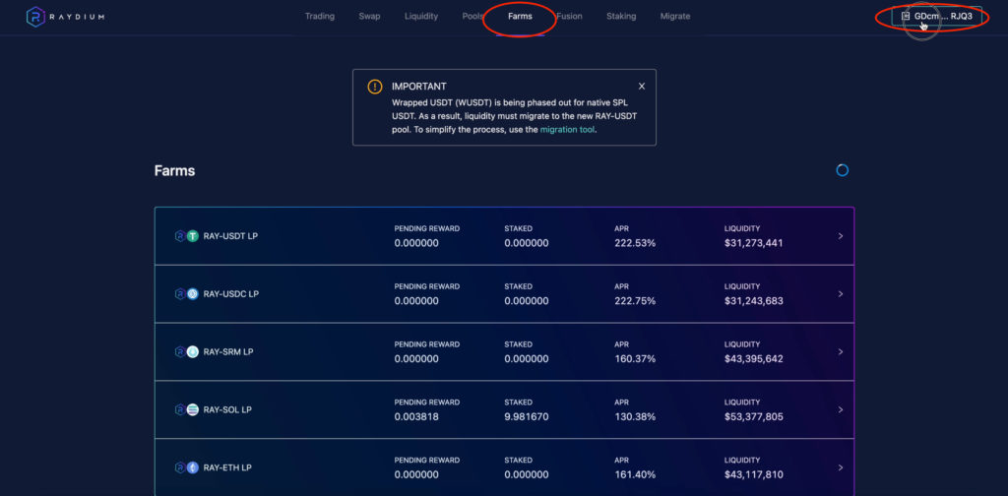Click the $43,117,810 liquidity value
Screen dimensions: 1008x496
(753, 474)
